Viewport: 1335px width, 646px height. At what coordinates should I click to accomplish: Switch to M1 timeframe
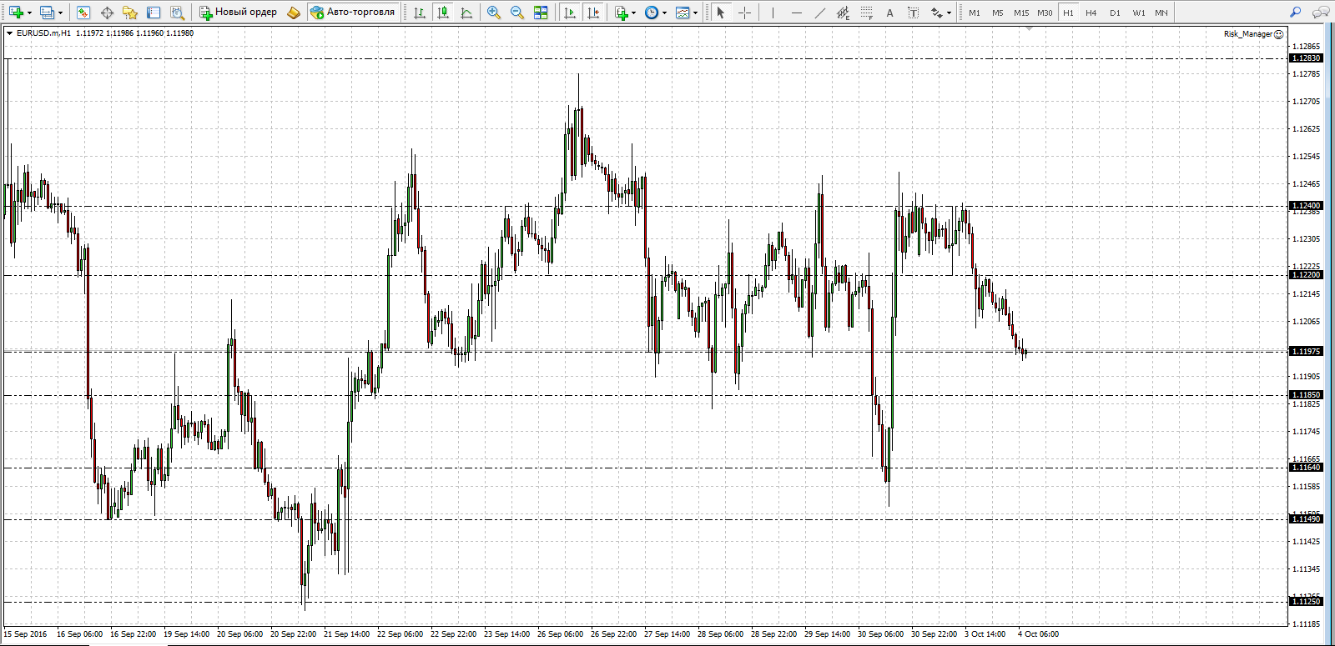[975, 13]
